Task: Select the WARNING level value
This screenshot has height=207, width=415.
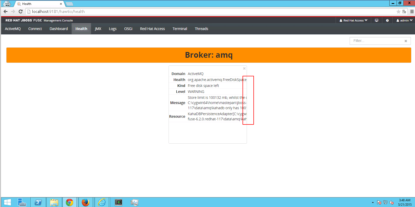Action: click(x=196, y=92)
